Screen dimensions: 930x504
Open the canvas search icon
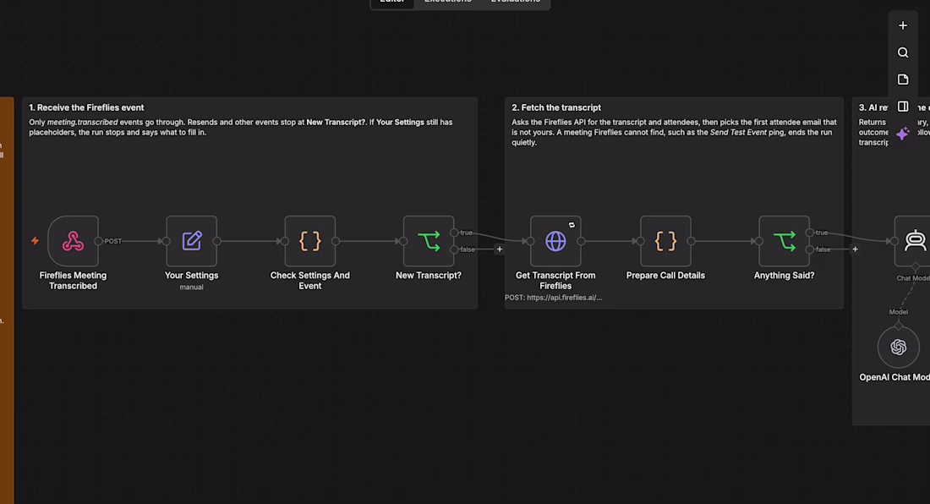pos(903,52)
